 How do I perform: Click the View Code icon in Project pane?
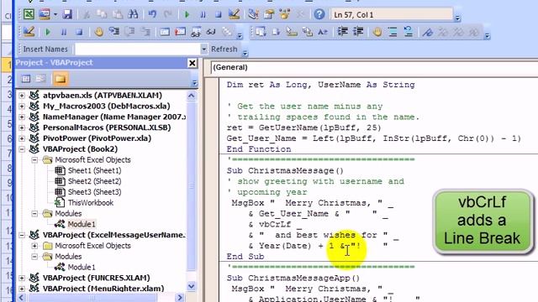pyautogui.click(x=26, y=79)
